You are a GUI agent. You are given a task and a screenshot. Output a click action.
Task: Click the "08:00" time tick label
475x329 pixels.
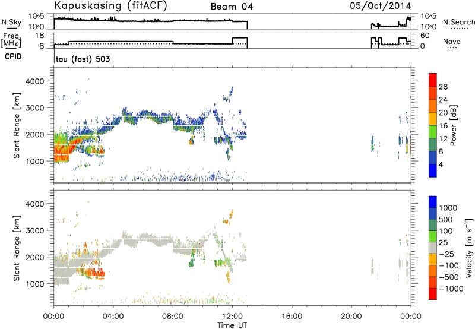pyautogui.click(x=173, y=317)
